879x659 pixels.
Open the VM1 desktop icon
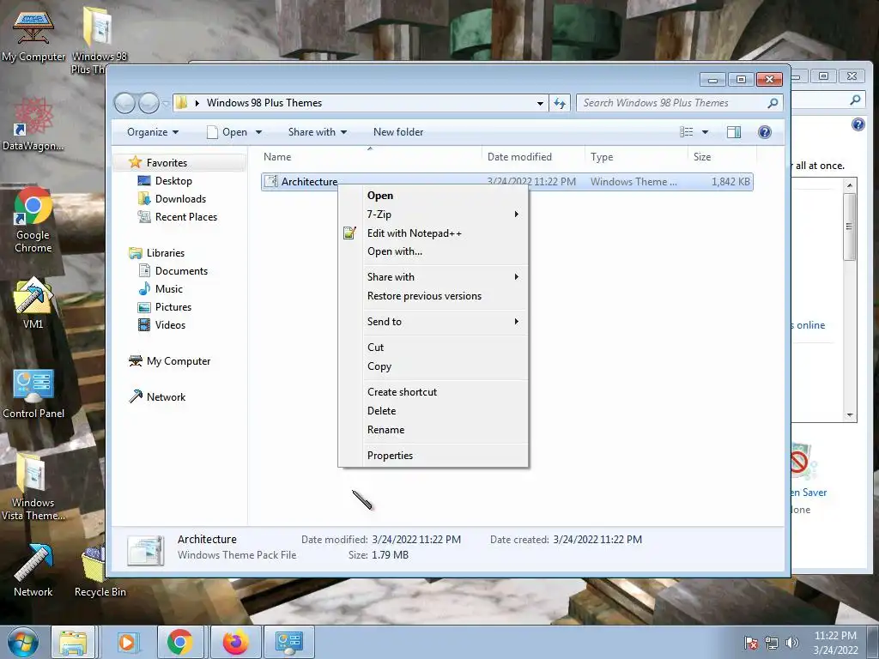click(33, 303)
